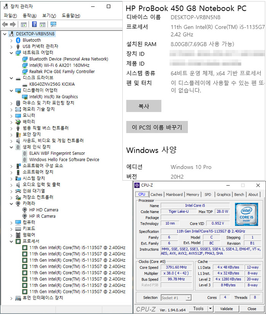Click the sound, video and game controller icon
Image resolution: width=266 pixels, height=316 pixels.
[x=18, y=141]
